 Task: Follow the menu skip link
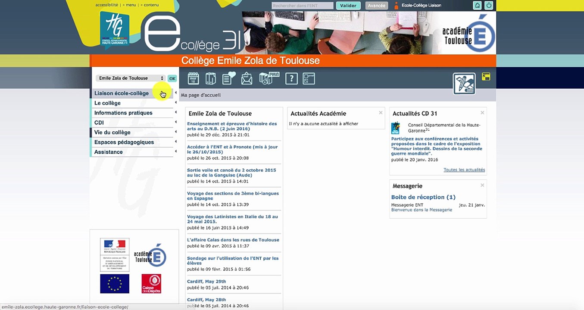(131, 5)
